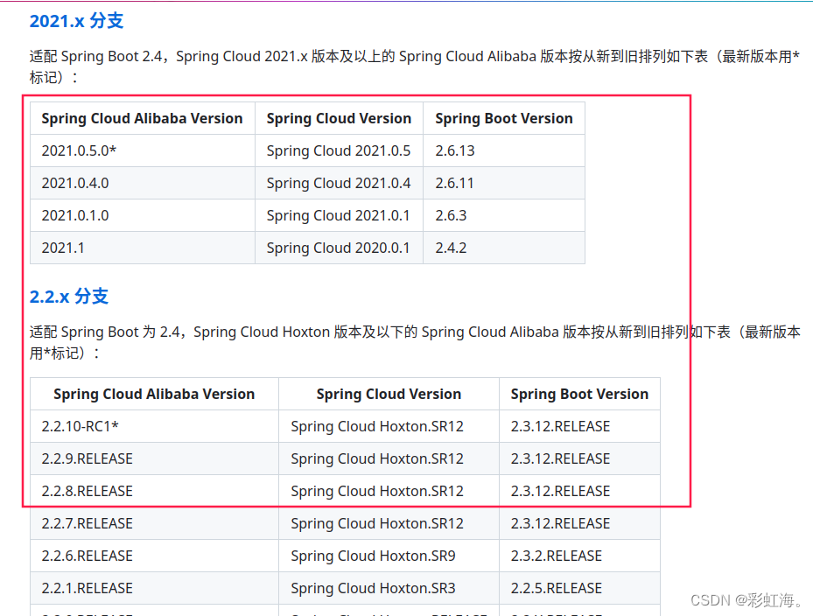Image resolution: width=813 pixels, height=616 pixels.
Task: Select cell "Spring Cloud 2020.0.1"
Action: tap(339, 248)
